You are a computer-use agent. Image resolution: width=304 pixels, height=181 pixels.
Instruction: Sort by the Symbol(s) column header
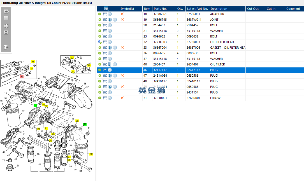pyautogui.click(x=131, y=9)
